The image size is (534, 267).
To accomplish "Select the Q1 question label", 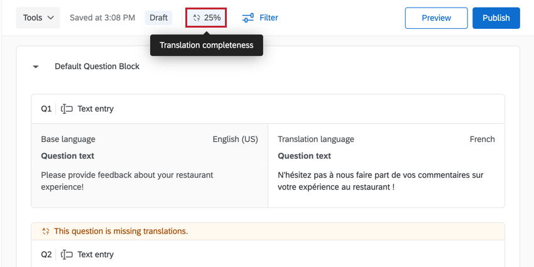I will click(46, 109).
